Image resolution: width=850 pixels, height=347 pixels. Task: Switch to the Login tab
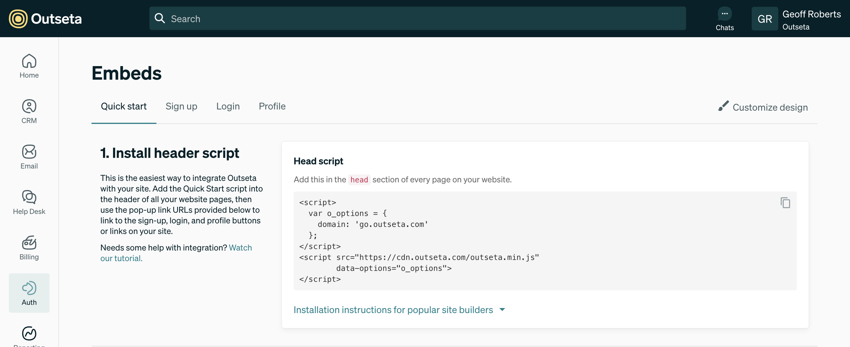click(x=228, y=106)
